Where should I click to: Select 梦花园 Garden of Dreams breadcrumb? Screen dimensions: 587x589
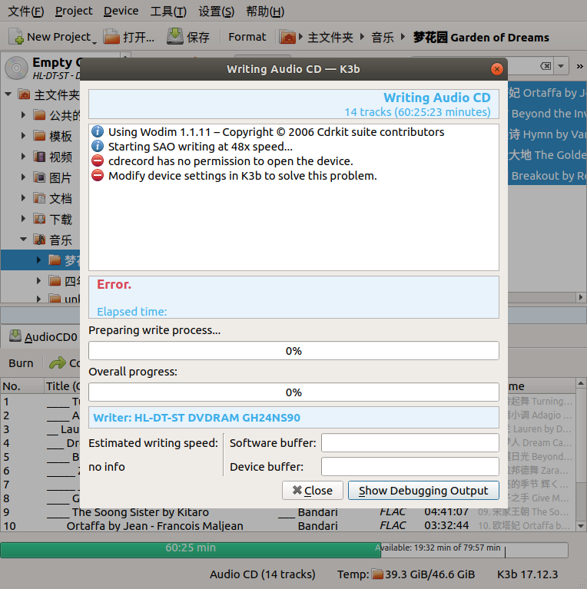pos(481,37)
